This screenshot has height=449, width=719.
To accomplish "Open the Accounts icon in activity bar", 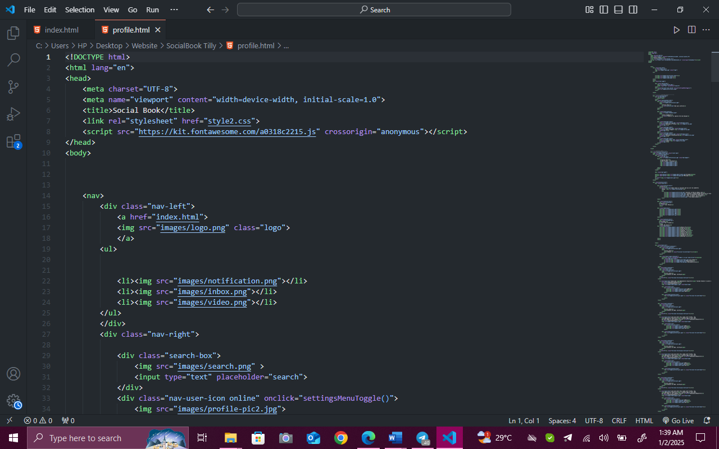I will click(13, 374).
